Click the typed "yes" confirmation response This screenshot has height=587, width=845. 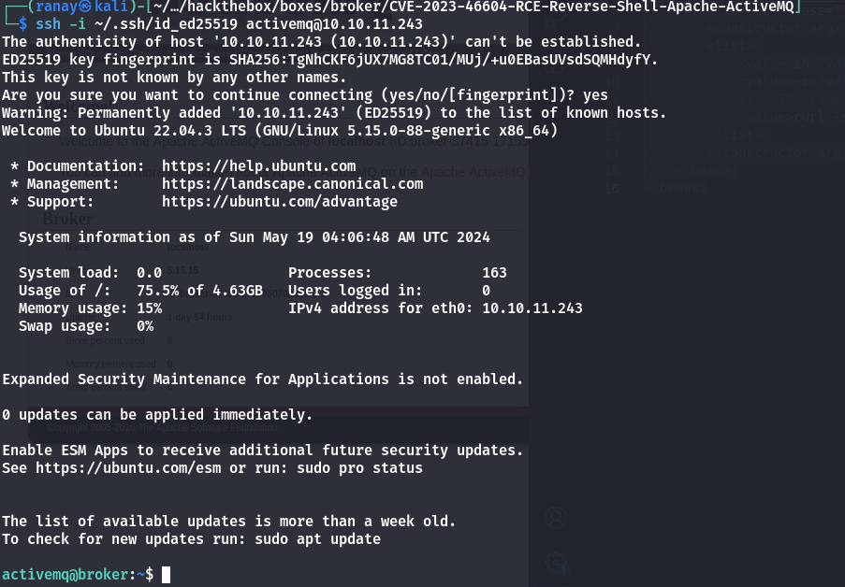pos(595,95)
